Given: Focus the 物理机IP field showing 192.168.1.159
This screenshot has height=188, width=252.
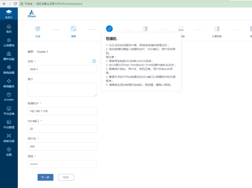Looking at the screenshot, I should click(62, 111).
